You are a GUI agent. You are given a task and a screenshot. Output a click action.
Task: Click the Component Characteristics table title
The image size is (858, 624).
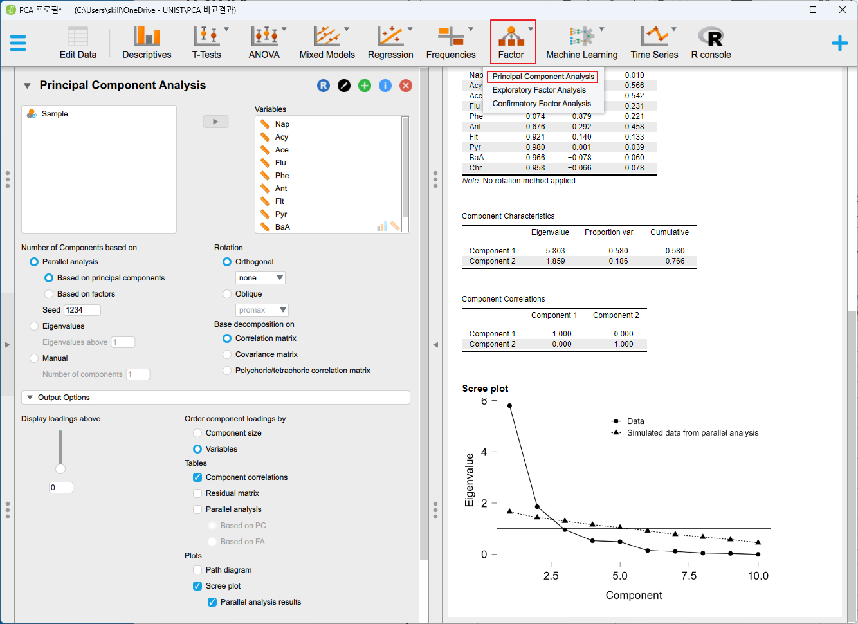click(508, 216)
